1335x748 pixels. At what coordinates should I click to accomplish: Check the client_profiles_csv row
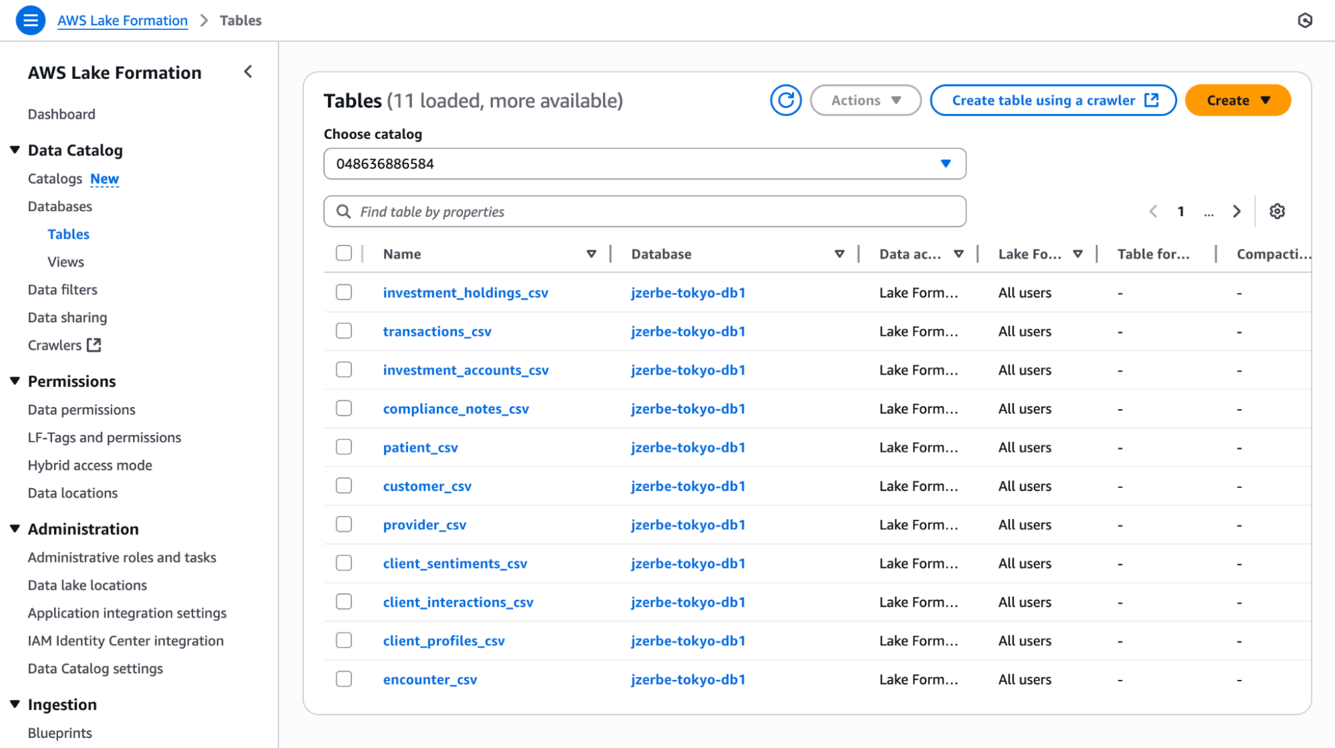[344, 641]
